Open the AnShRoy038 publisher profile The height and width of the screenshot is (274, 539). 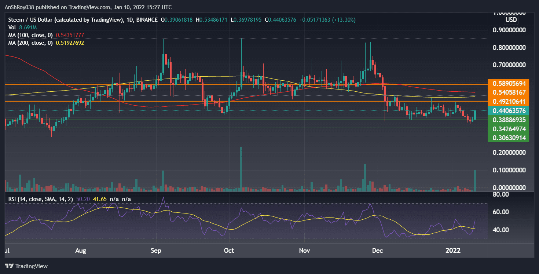[x=19, y=7]
